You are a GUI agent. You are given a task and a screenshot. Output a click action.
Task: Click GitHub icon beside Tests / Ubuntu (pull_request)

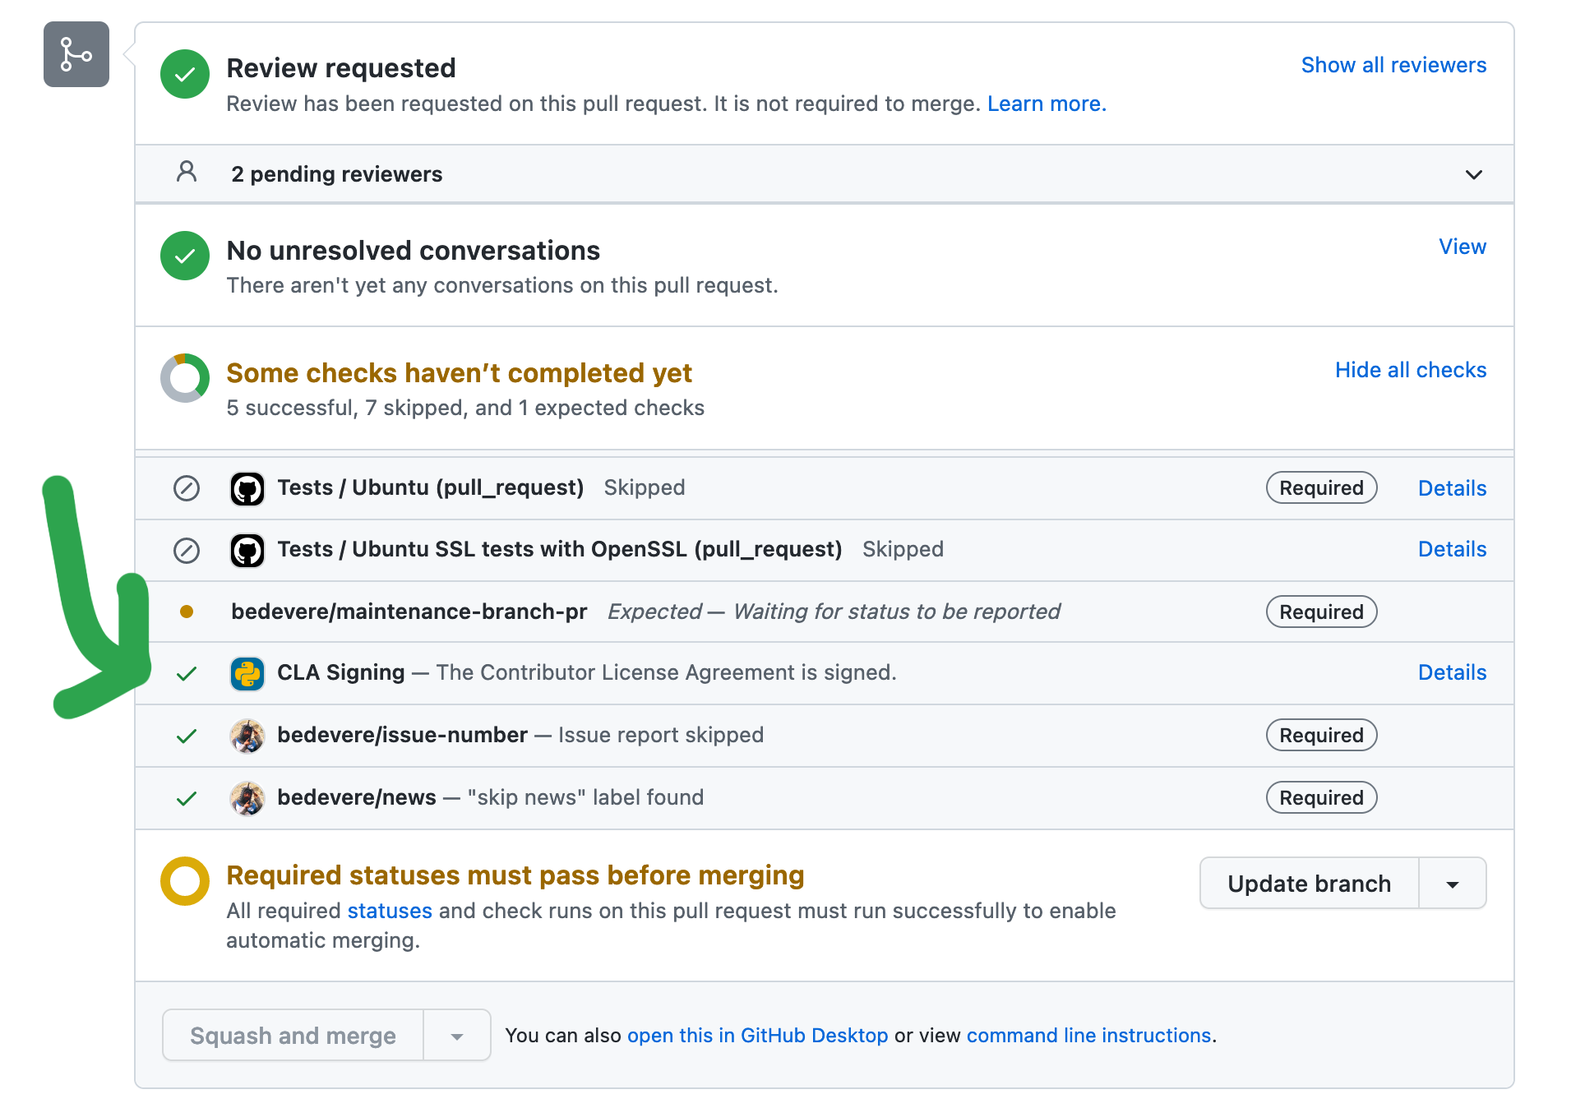pyautogui.click(x=247, y=489)
